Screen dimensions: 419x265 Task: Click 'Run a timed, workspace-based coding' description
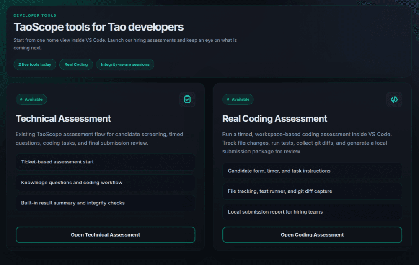(x=307, y=143)
